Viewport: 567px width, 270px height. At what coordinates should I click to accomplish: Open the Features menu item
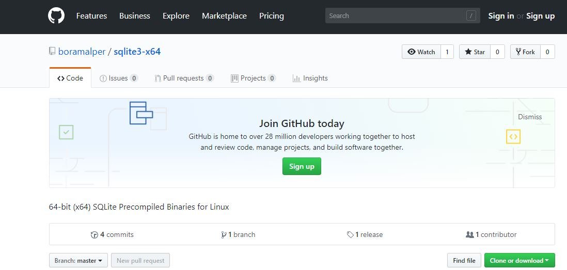91,16
